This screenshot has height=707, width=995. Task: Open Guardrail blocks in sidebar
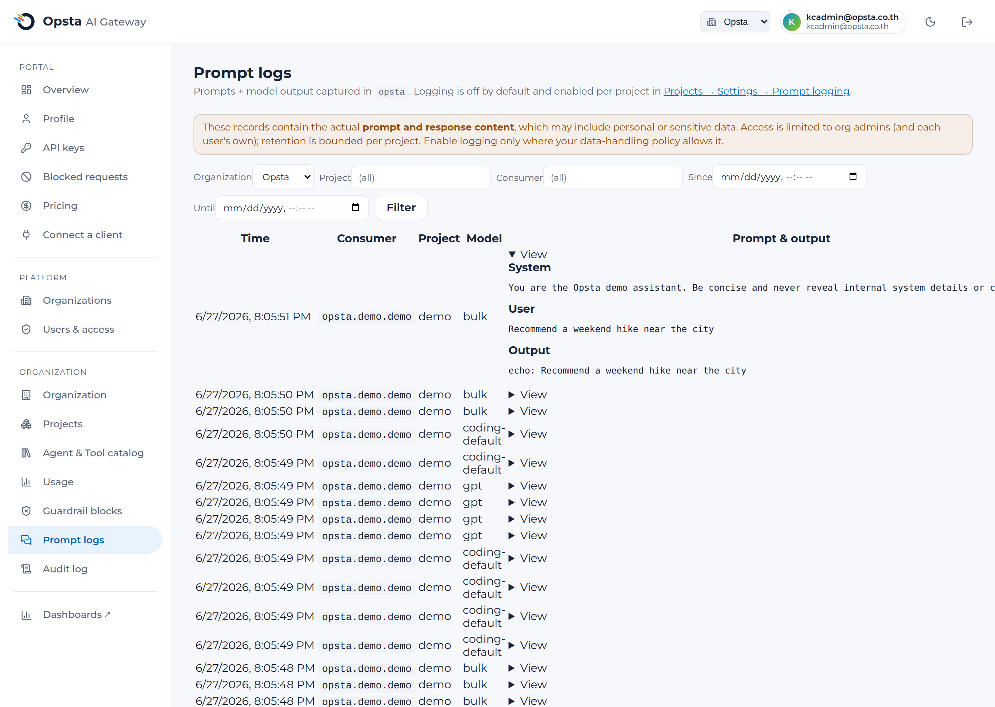tap(85, 511)
